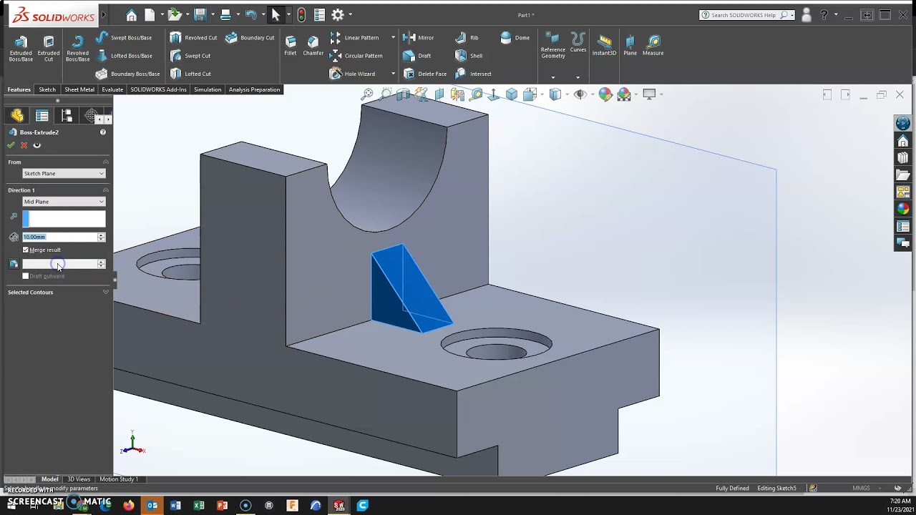Expand the Hole Wizard dropdown arrow
Screen dimensions: 916x515
(393, 74)
